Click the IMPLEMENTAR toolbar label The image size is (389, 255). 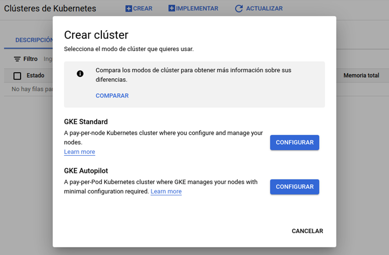coord(197,9)
